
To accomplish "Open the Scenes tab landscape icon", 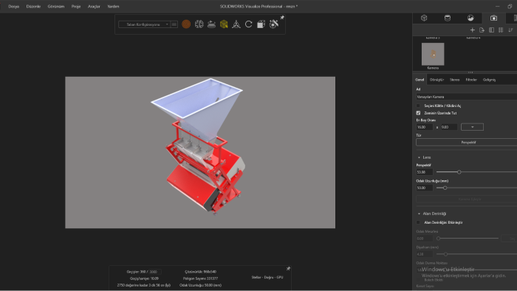I will tap(470, 18).
